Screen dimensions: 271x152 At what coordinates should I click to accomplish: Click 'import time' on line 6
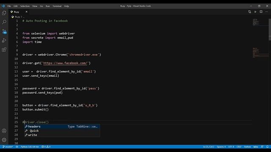tap(32, 42)
